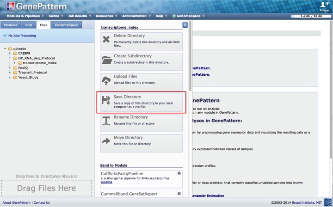This screenshot has height=207, width=333.
Task: Open the Administration menu
Action: tap(136, 16)
